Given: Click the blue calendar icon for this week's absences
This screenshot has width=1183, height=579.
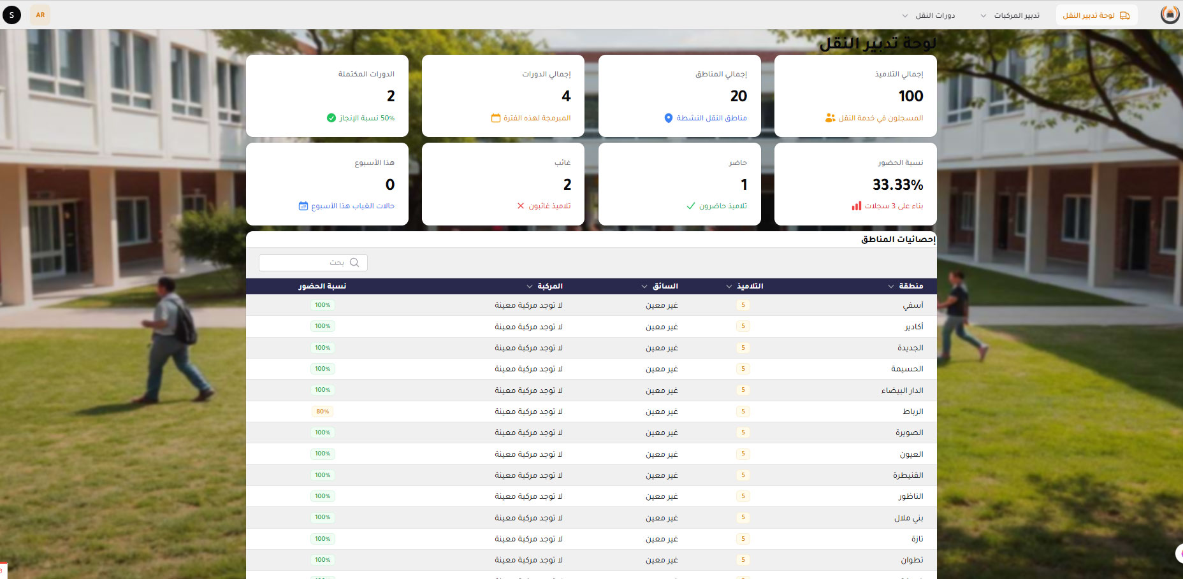Looking at the screenshot, I should click(303, 206).
